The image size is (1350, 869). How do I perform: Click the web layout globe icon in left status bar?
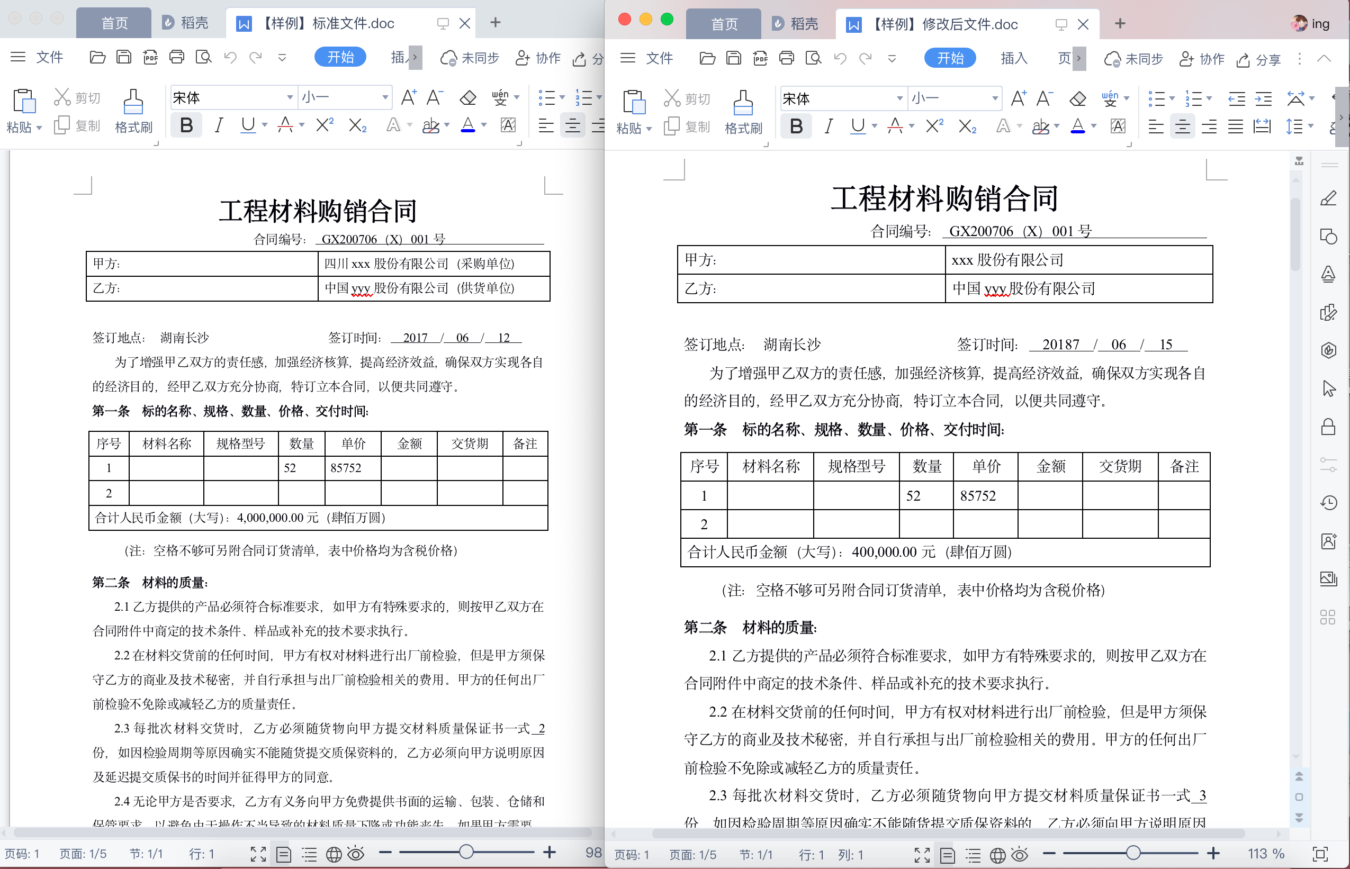pos(334,854)
